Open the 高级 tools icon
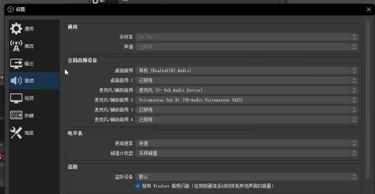The width and height of the screenshot is (375, 194). coord(16,133)
